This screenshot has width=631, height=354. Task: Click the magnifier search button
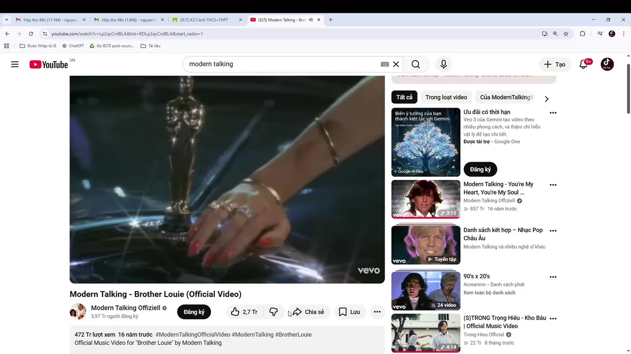[416, 64]
